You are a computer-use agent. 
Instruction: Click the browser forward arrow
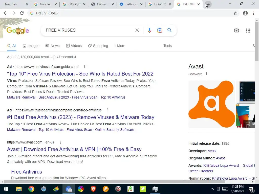pos(14,13)
